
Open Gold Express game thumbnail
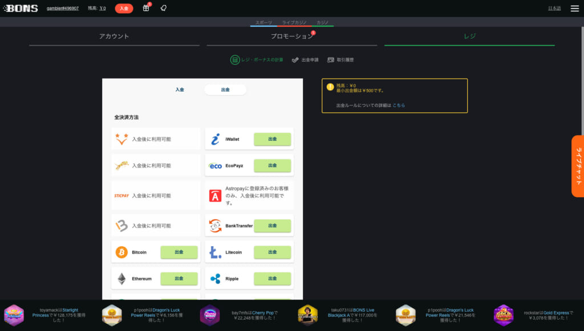(x=504, y=315)
